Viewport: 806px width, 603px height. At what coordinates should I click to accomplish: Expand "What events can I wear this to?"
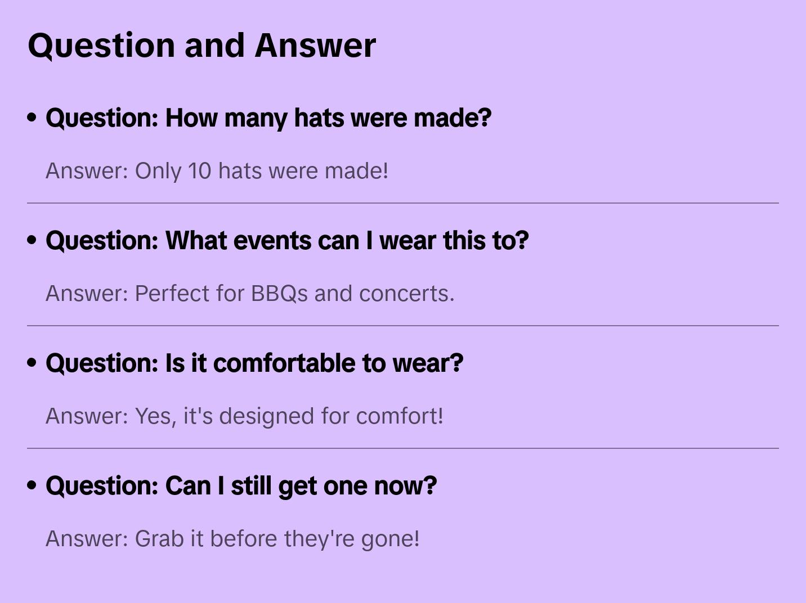(x=287, y=240)
